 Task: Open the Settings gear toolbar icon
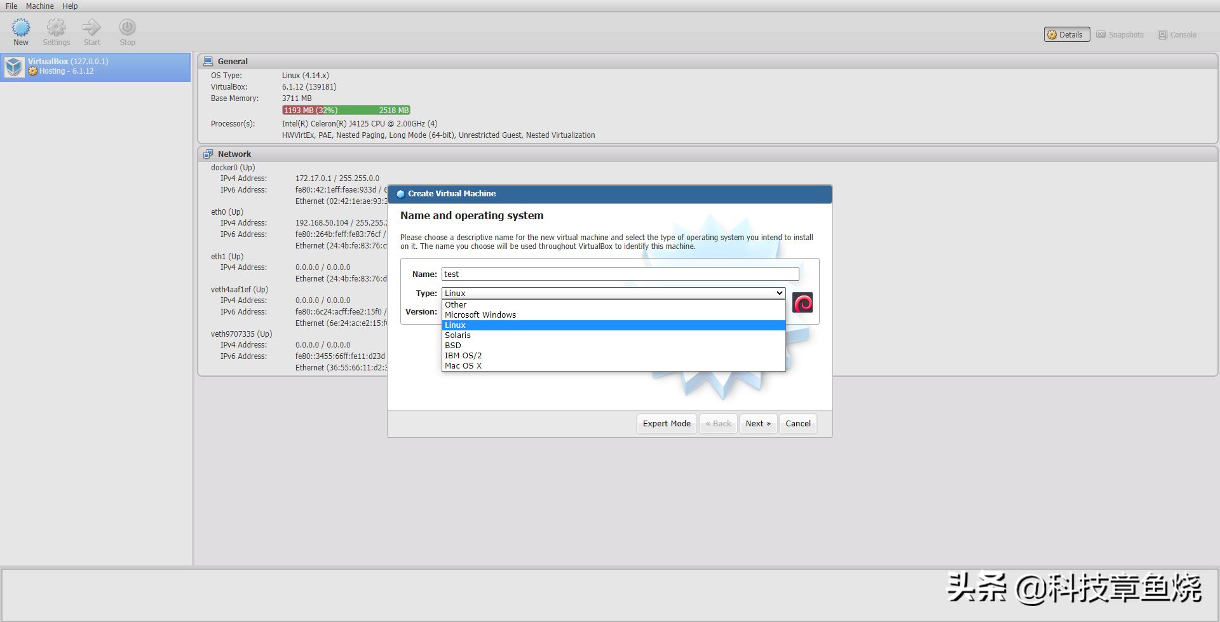tap(56, 28)
